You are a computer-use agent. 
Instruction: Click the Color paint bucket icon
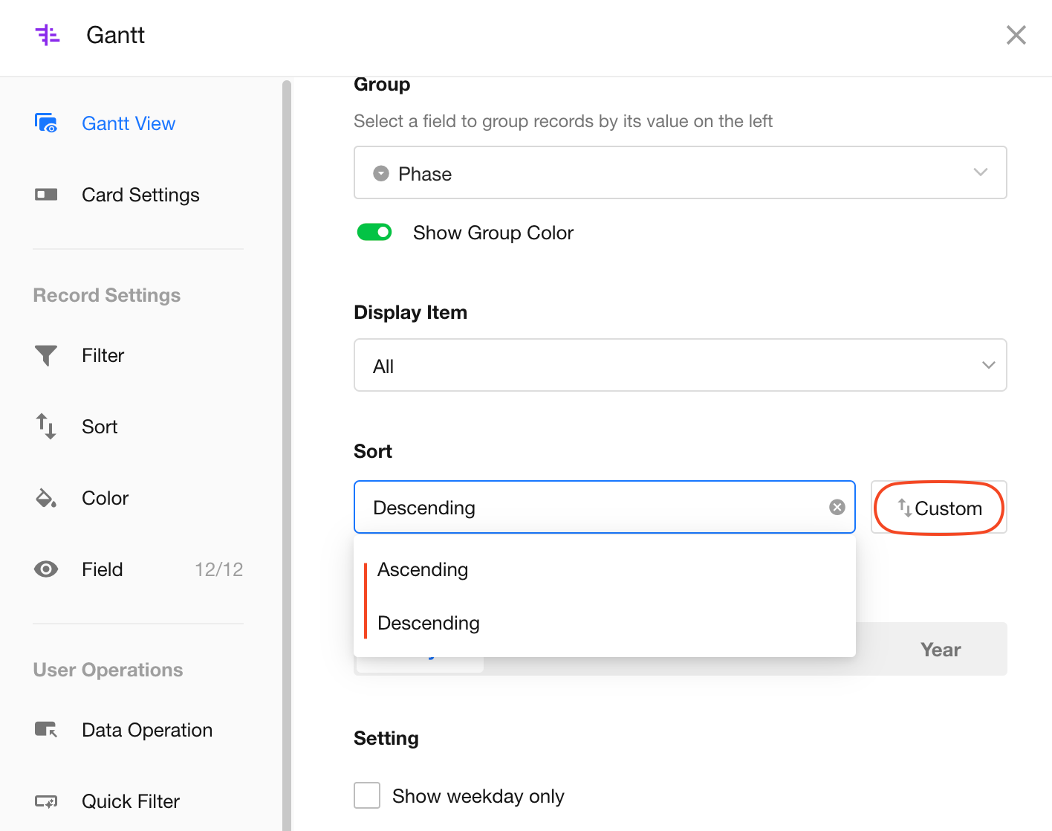tap(46, 498)
